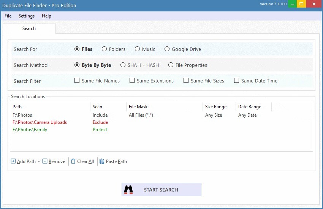323x209 pixels.
Task: Check the Same File Sizes filter
Action: point(186,81)
